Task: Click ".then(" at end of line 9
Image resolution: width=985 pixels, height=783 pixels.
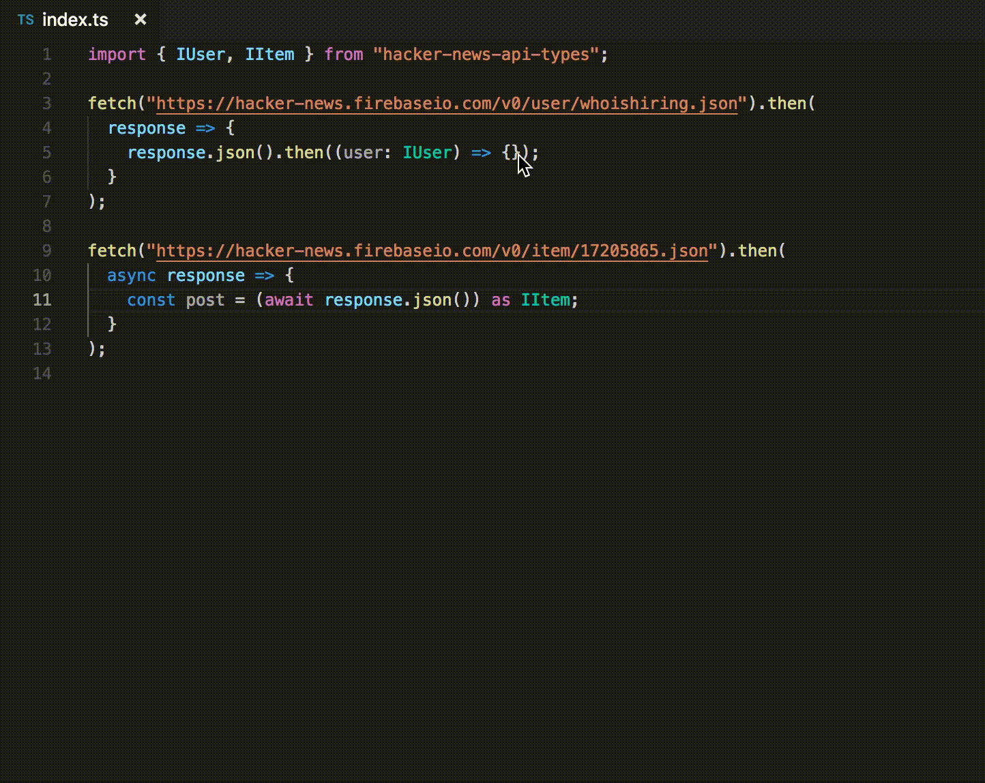Action: (757, 251)
